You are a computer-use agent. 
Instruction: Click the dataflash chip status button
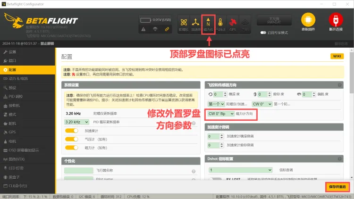pos(274,20)
